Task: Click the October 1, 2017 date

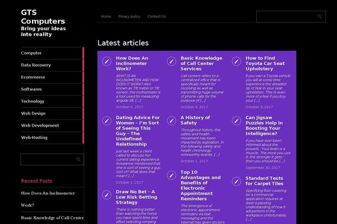Action: pyautogui.click(x=194, y=161)
